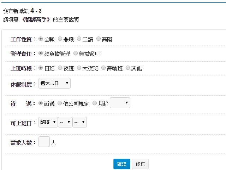Select the 月薪 radio button

[94, 103]
